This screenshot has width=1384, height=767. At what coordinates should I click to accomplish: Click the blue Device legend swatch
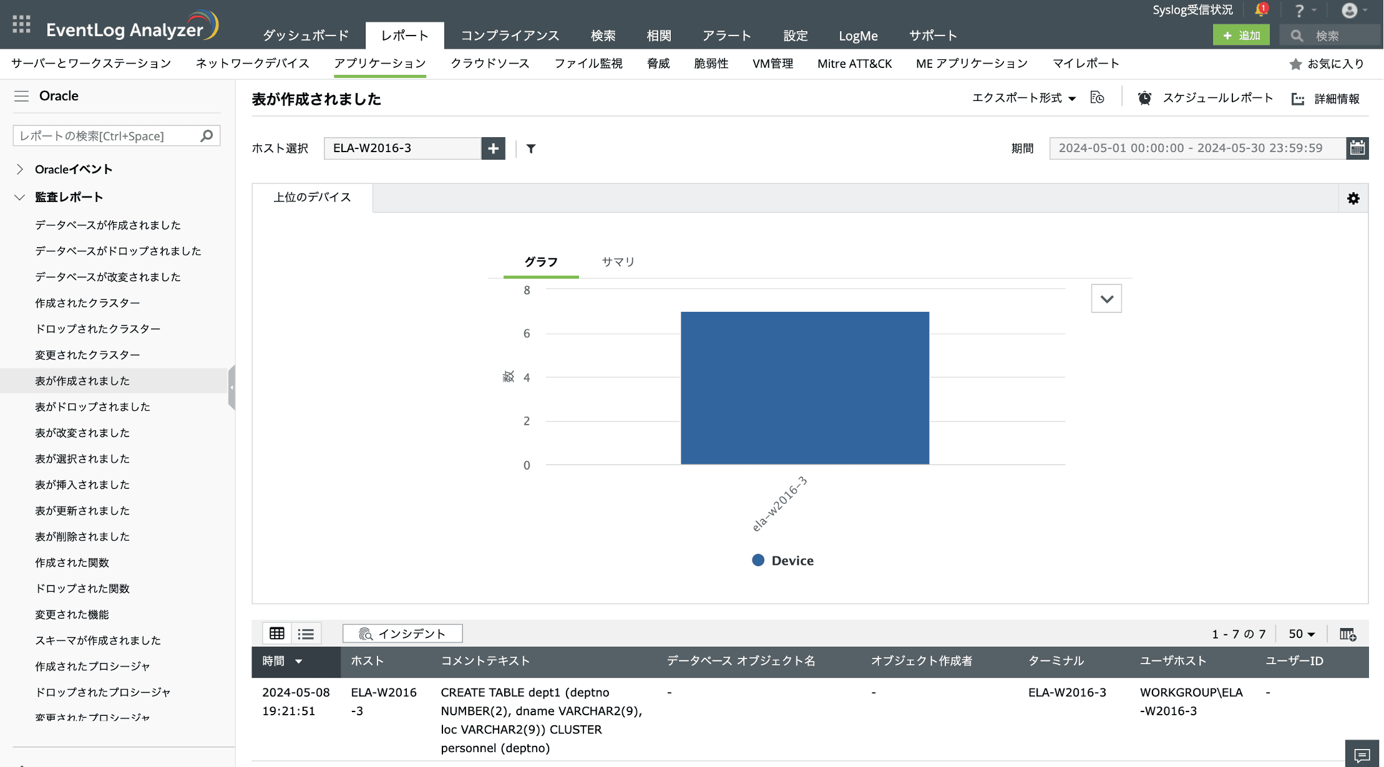758,560
